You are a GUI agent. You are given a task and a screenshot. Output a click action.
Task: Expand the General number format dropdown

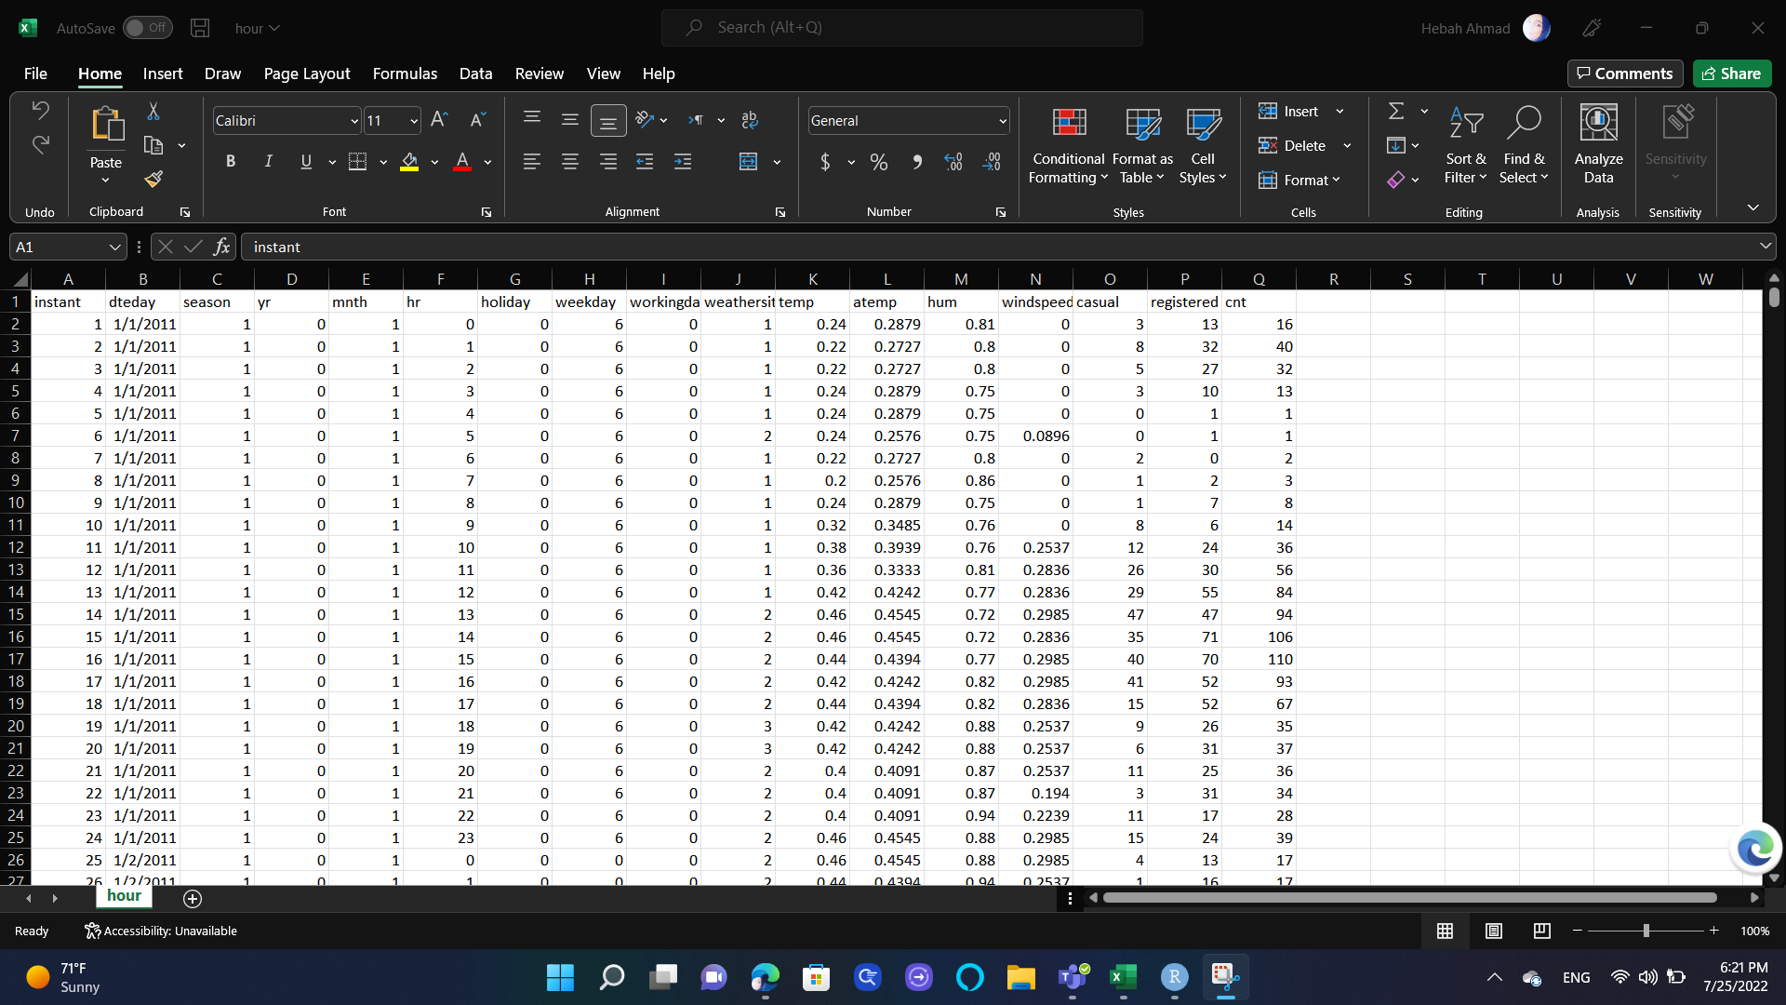click(1002, 121)
